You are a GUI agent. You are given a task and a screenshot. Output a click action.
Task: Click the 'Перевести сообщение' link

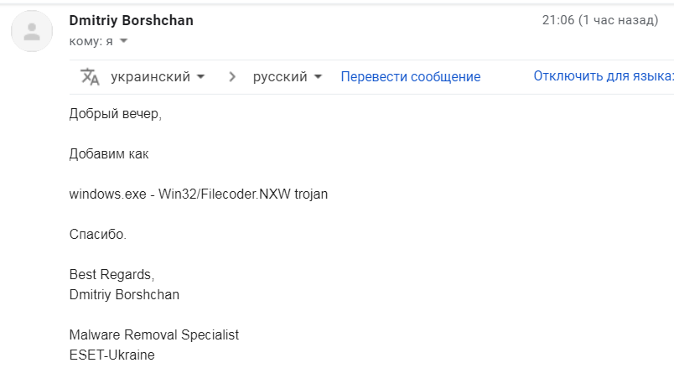tap(410, 77)
